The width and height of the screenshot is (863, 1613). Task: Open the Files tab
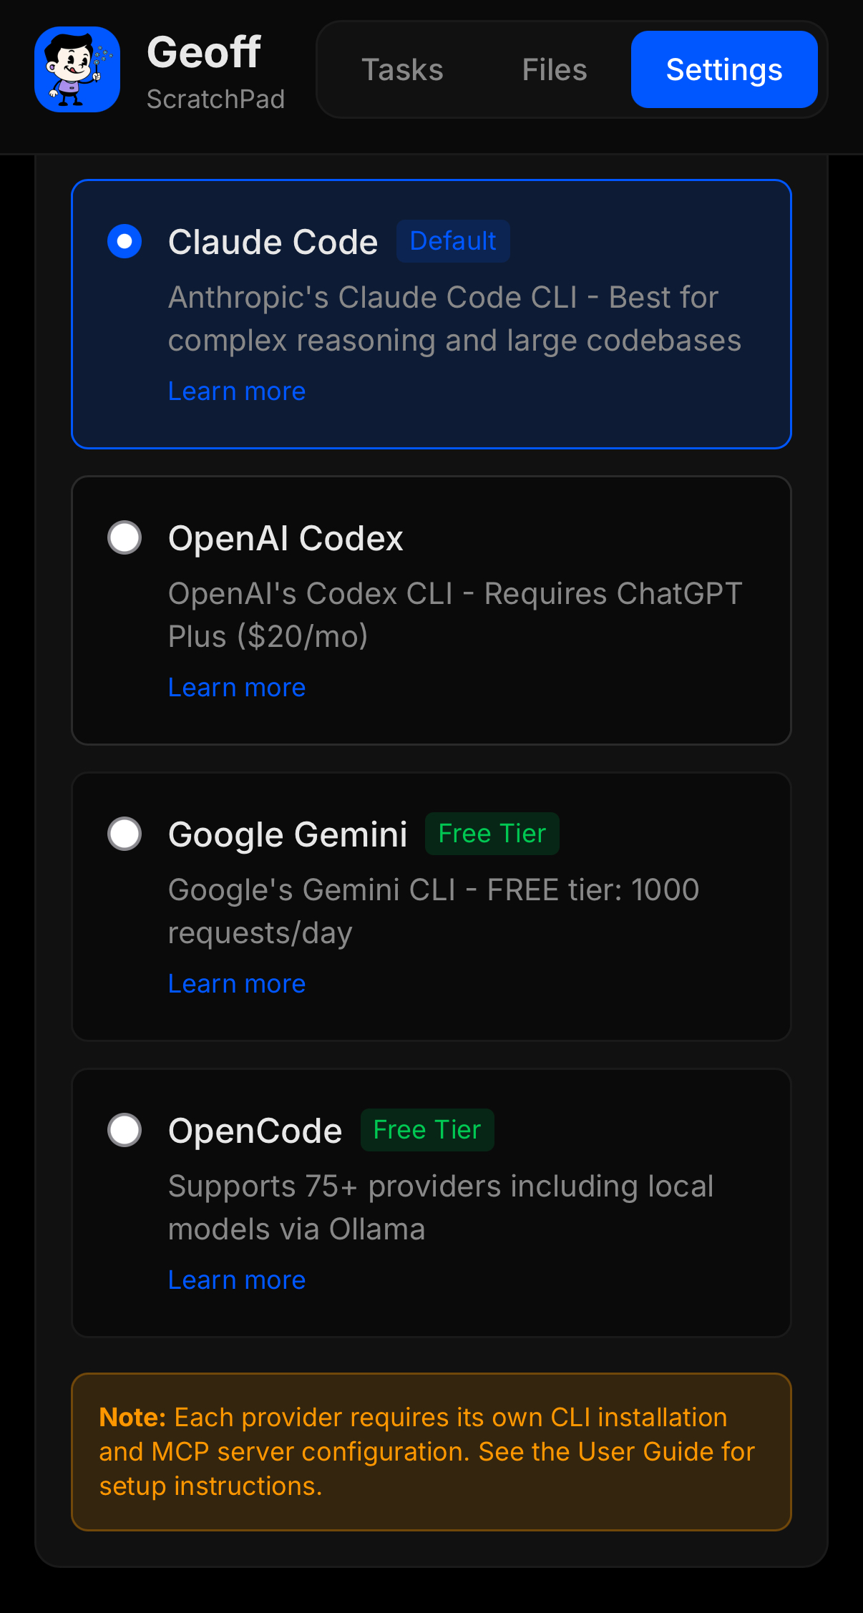point(554,69)
